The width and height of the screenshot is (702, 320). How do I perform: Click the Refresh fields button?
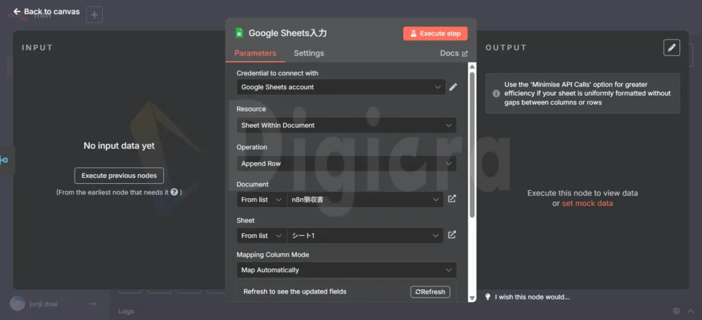click(x=431, y=292)
